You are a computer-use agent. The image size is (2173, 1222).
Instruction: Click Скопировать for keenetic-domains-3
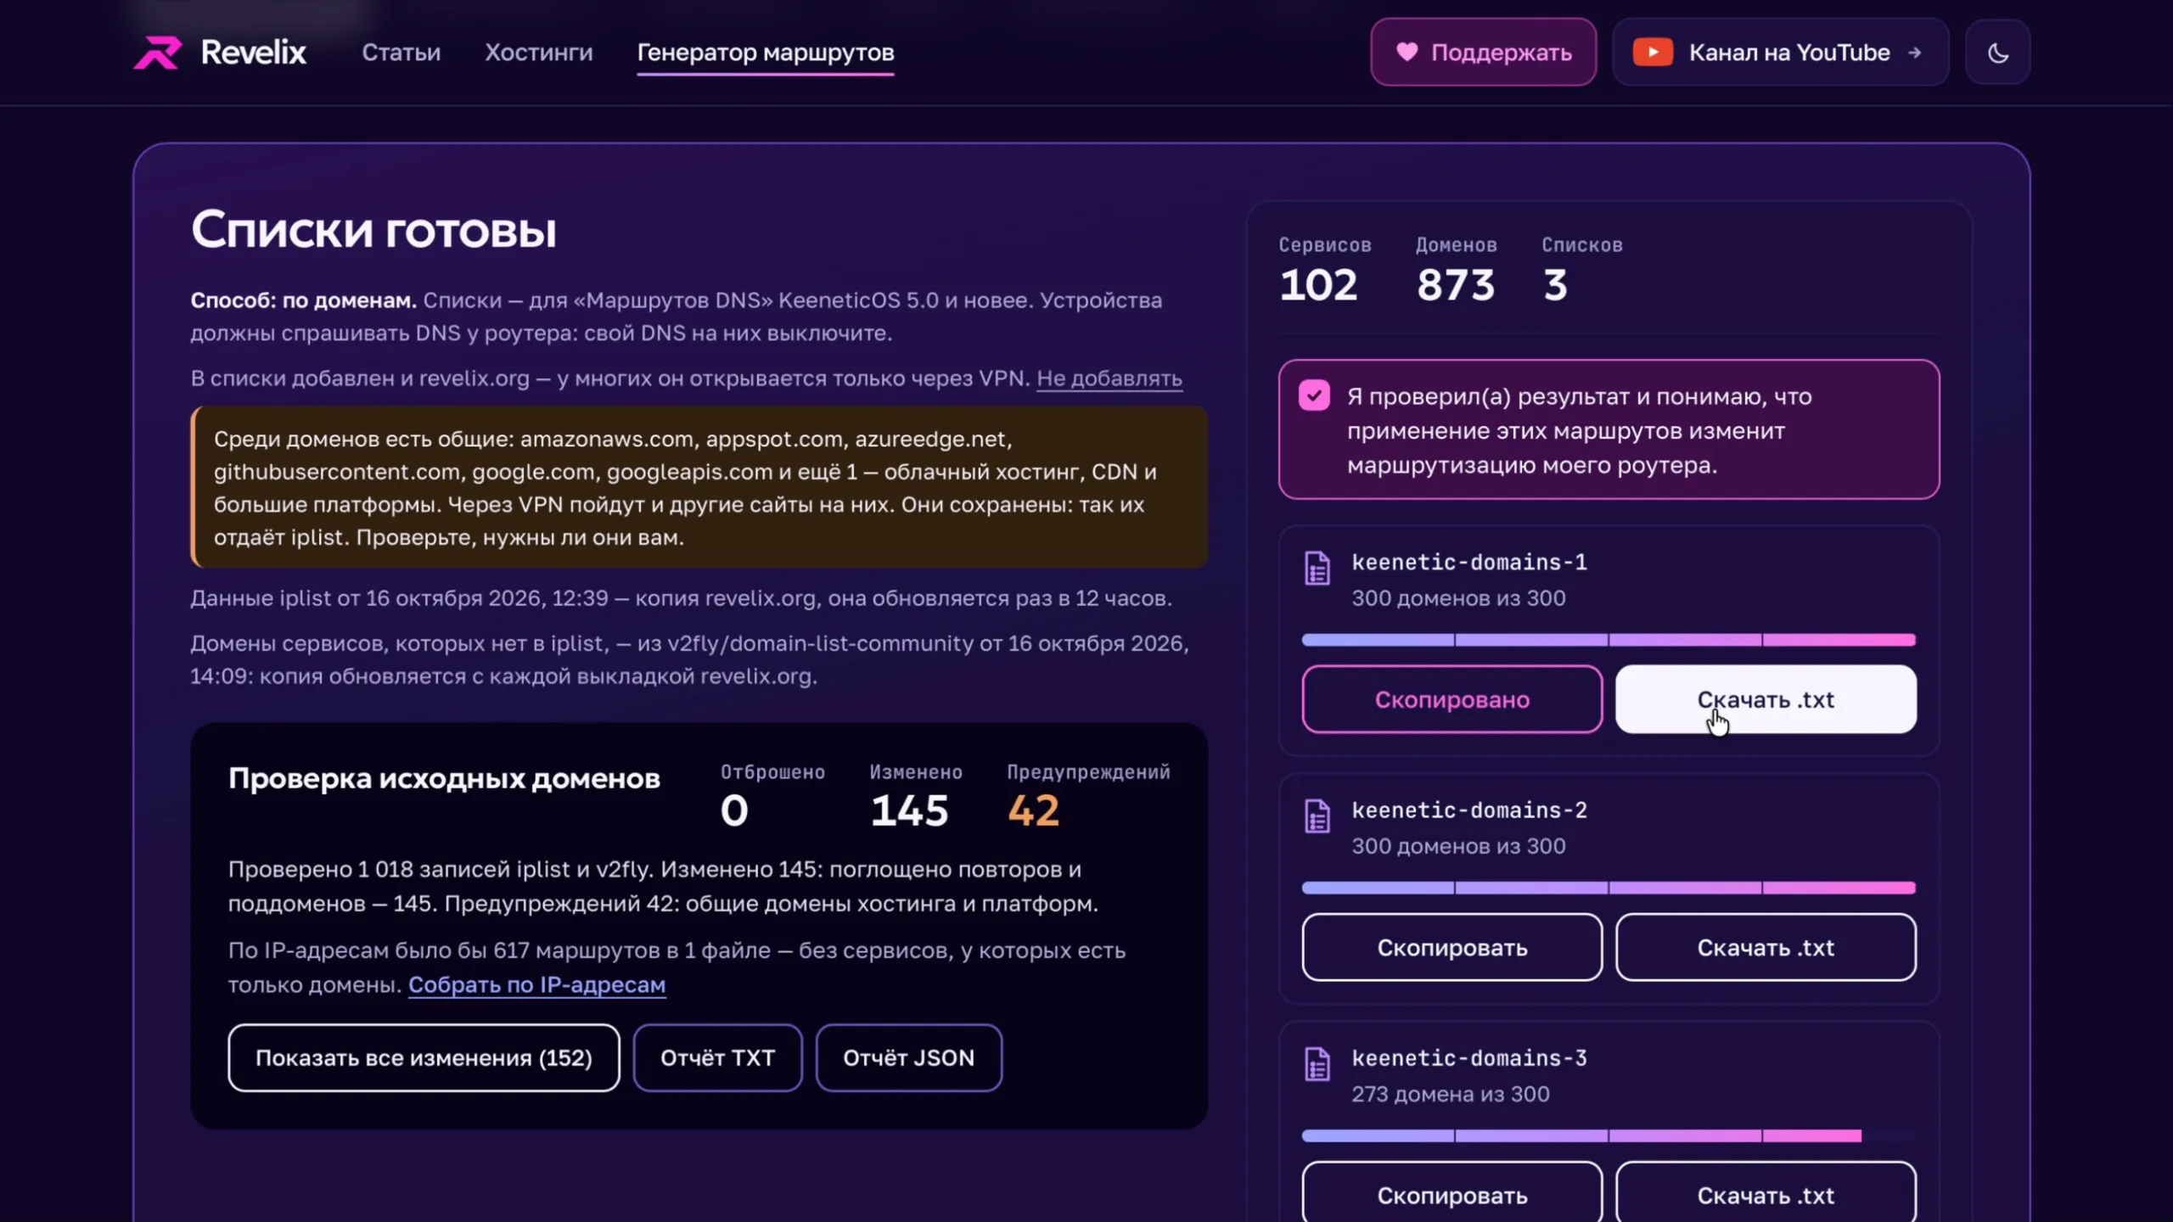[x=1452, y=1195]
